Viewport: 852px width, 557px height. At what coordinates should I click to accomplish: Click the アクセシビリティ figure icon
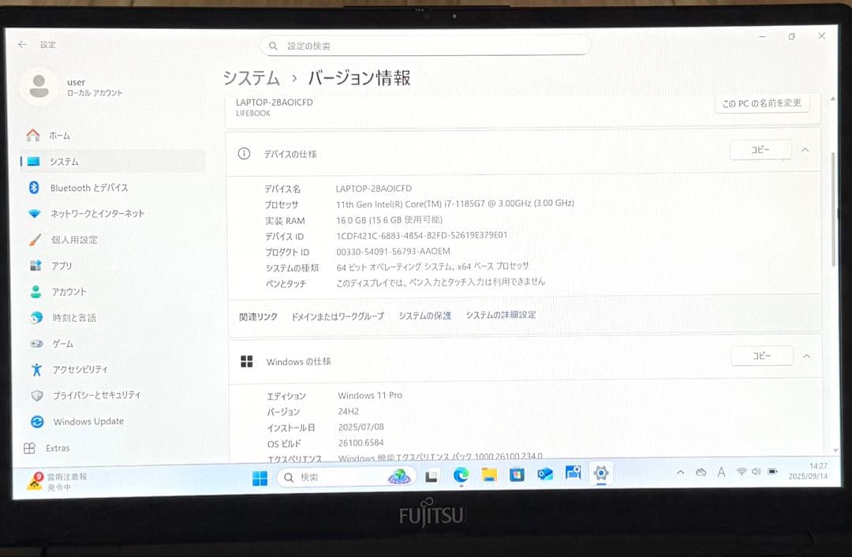pyautogui.click(x=36, y=369)
